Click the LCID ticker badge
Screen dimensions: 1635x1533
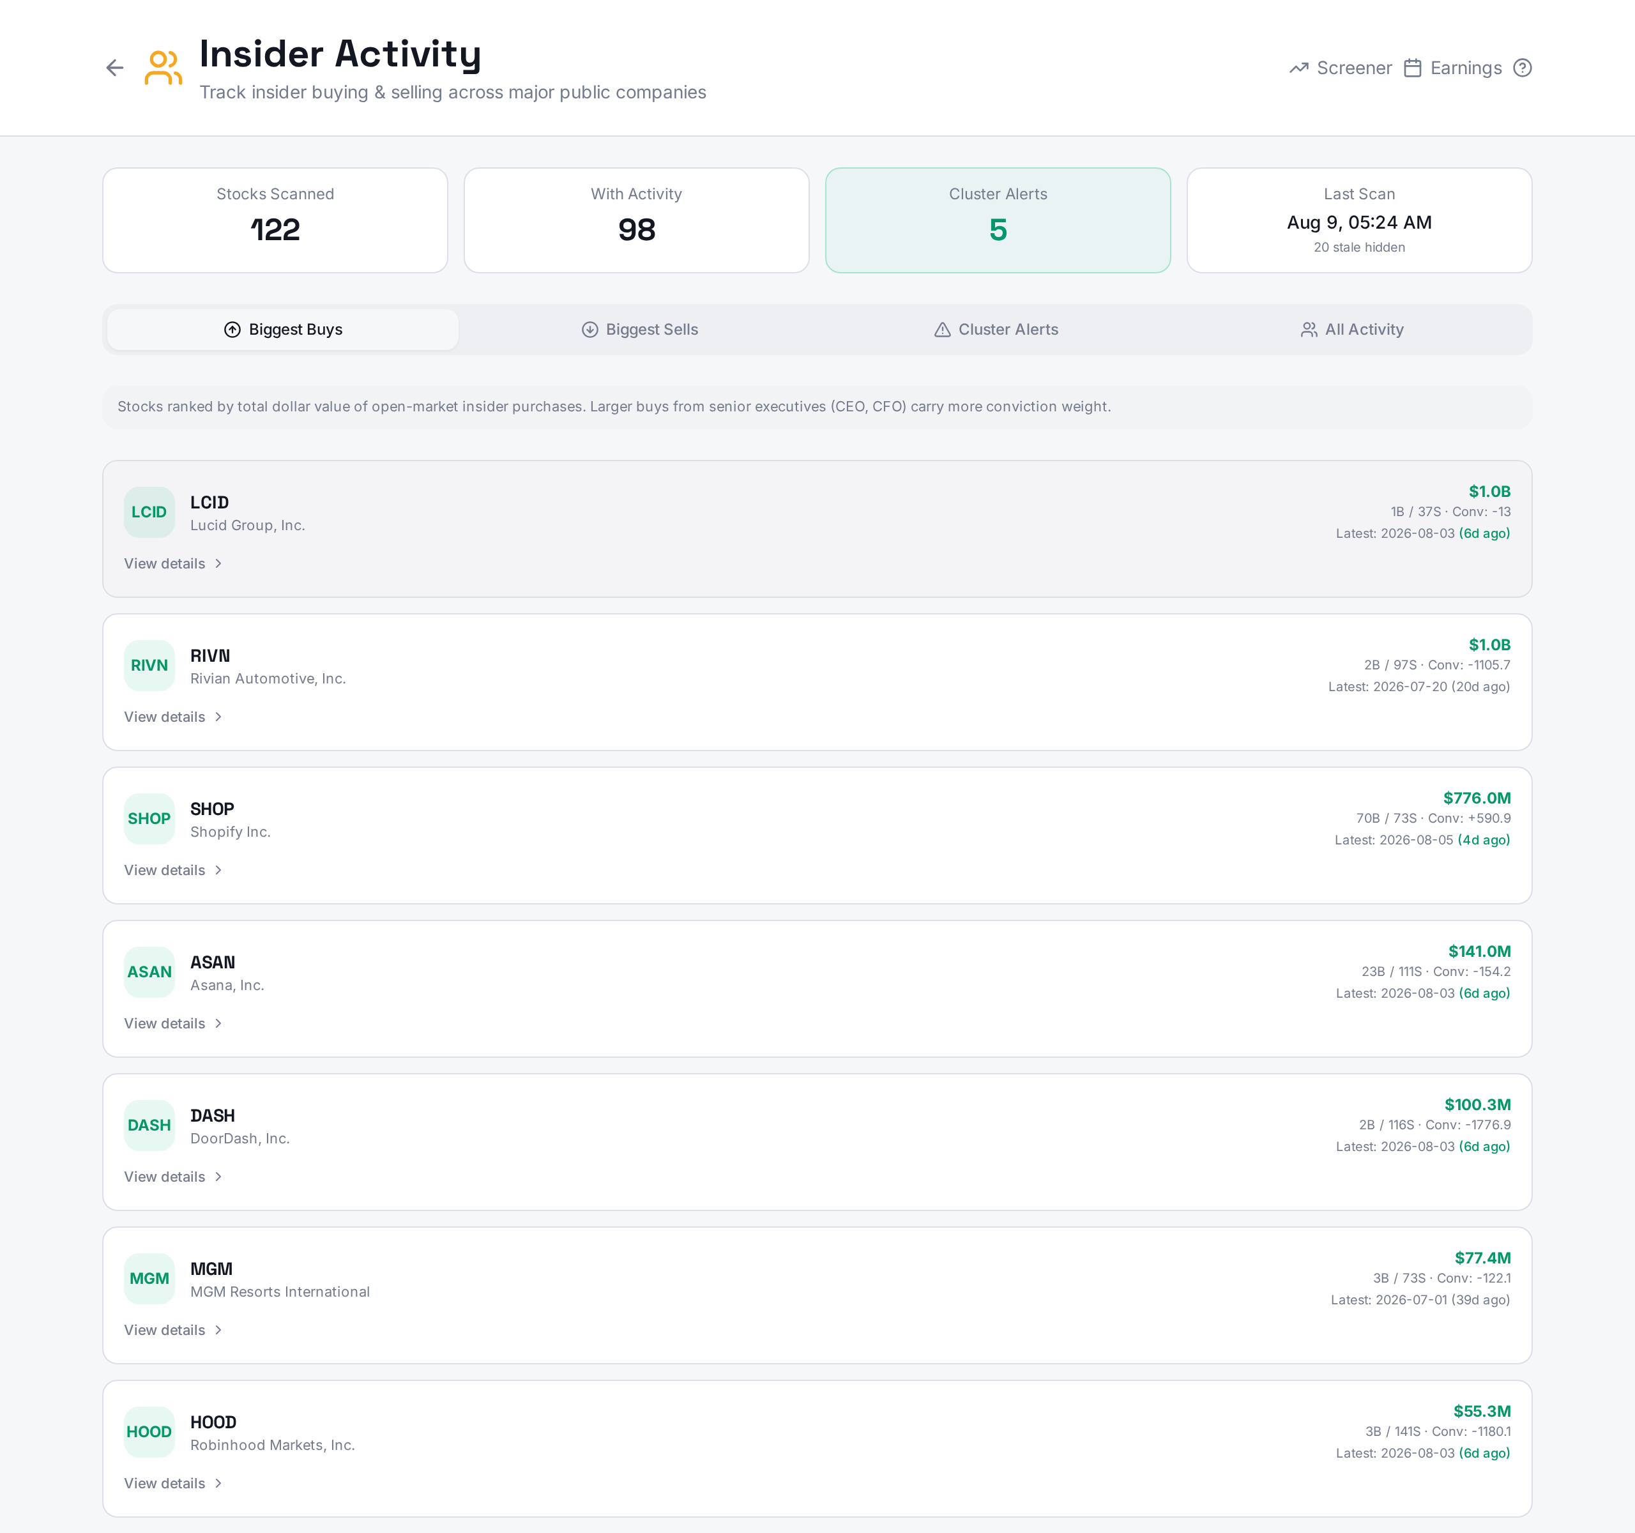(x=149, y=512)
